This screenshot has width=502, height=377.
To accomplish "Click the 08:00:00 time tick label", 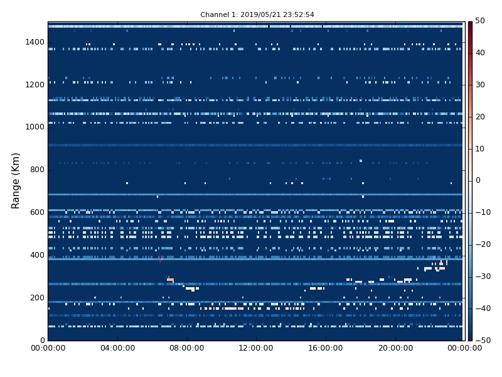I will [x=186, y=348].
